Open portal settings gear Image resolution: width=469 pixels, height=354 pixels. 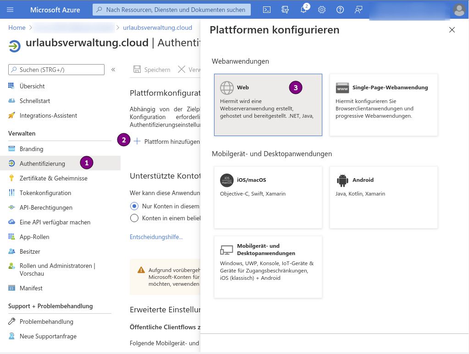(x=321, y=10)
